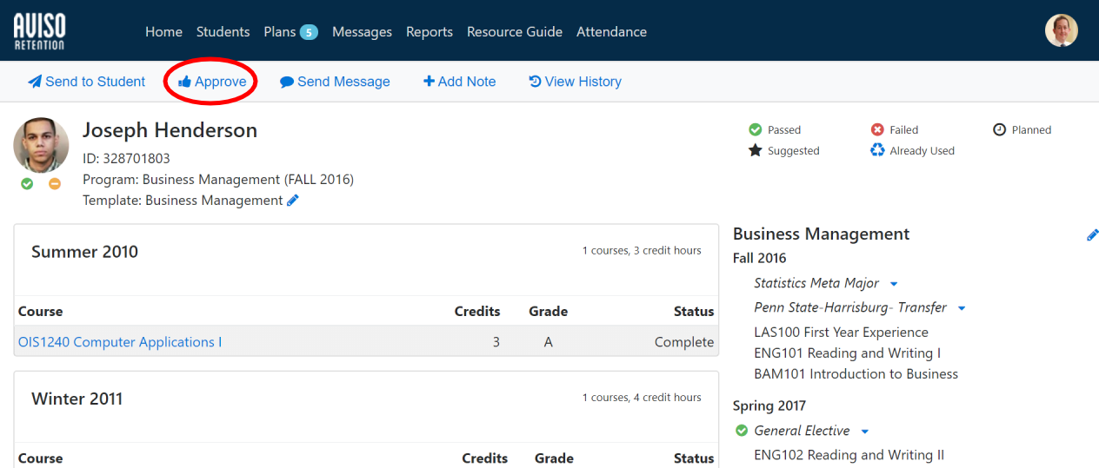1099x468 pixels.
Task: Click the green check badge under student photo
Action: coord(27,183)
